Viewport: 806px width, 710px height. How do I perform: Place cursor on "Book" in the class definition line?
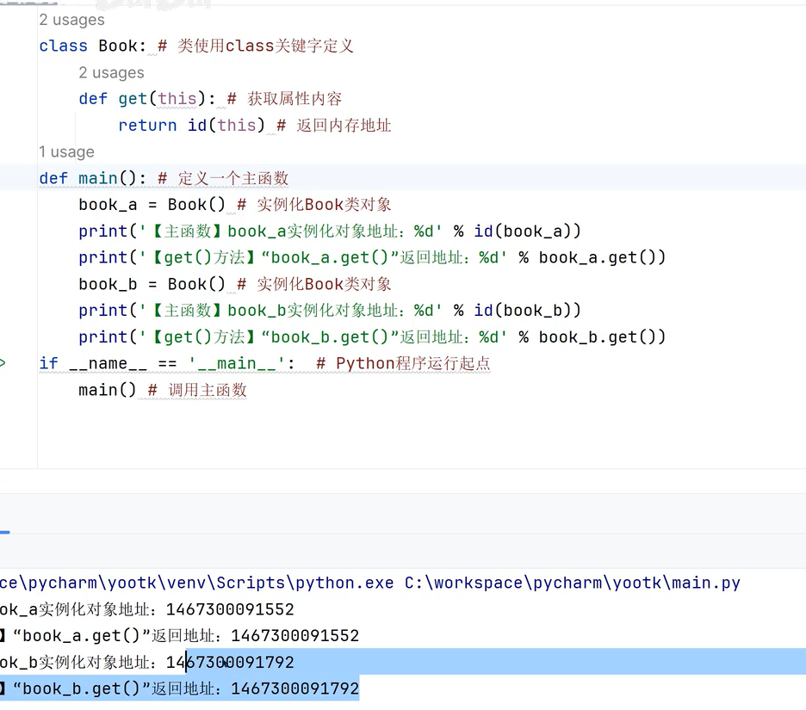coord(118,46)
